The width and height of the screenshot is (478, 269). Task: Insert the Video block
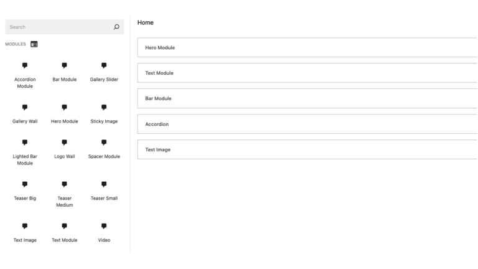(104, 226)
